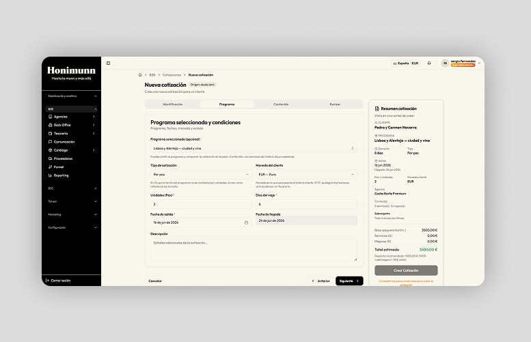Expand the Configuración sidebar section
The image size is (531, 342).
coord(72,228)
